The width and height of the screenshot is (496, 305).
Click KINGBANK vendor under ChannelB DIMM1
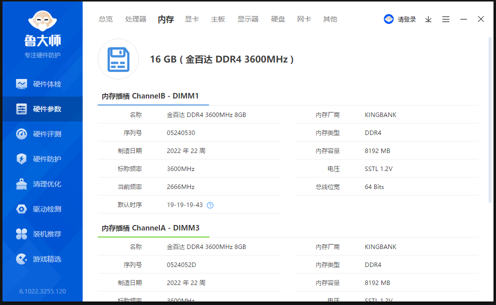click(381, 115)
